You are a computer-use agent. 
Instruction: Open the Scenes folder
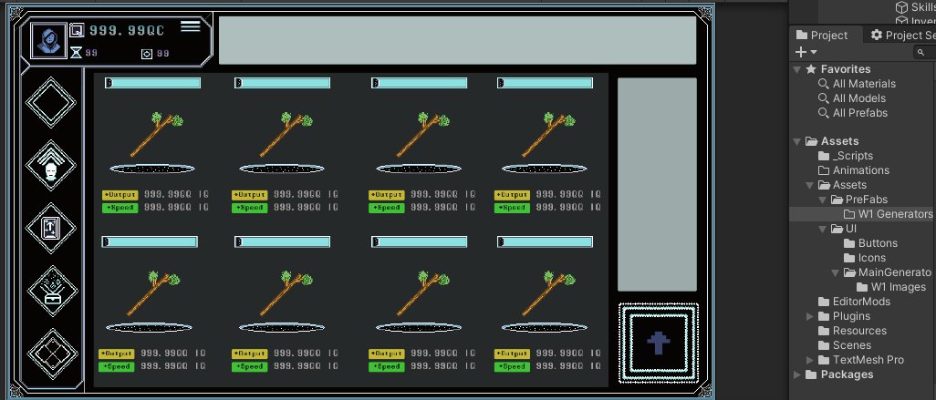pyautogui.click(x=845, y=345)
